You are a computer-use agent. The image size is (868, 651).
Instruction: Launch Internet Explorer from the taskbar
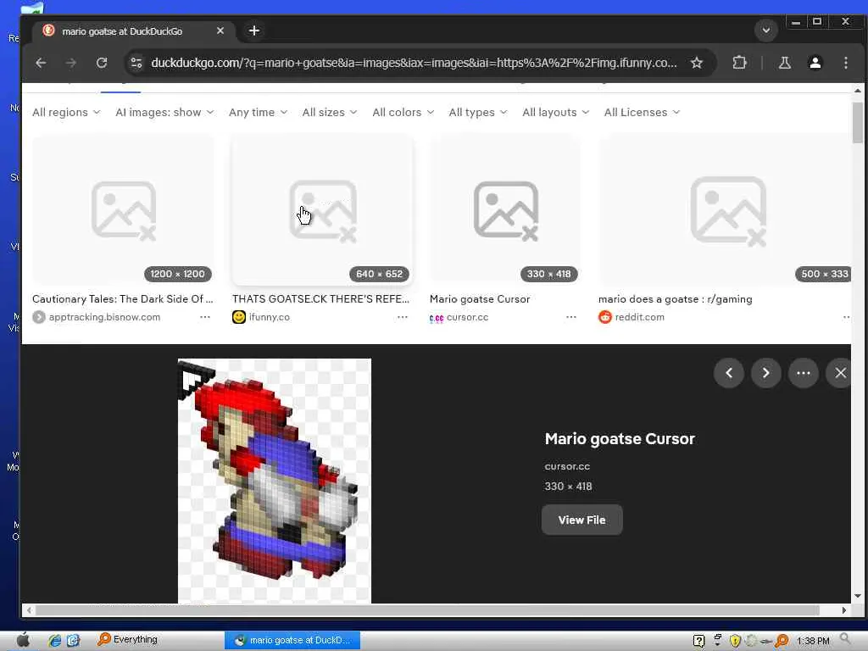[54, 641]
